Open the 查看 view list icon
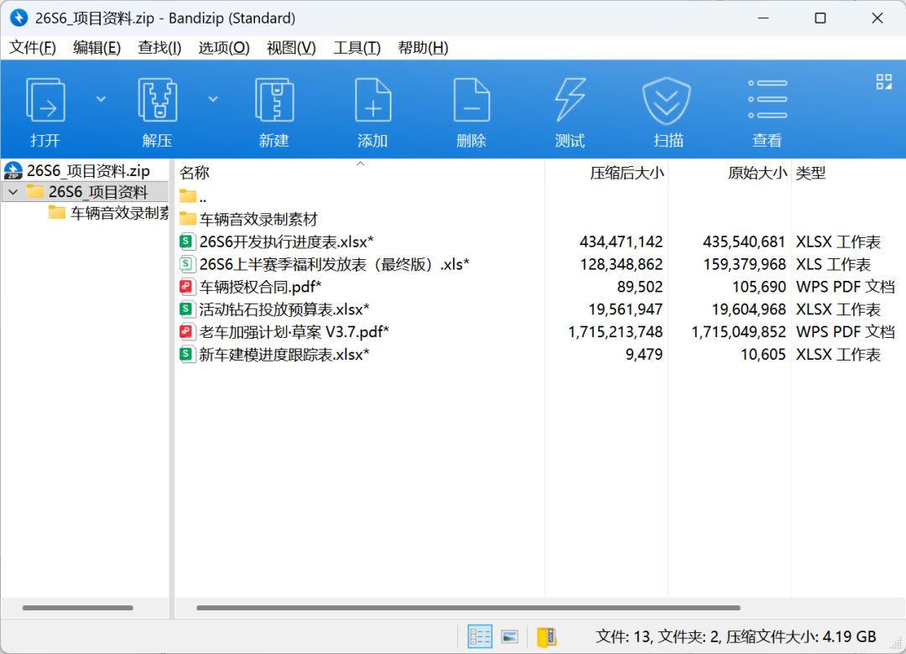This screenshot has width=906, height=654. coord(768,112)
